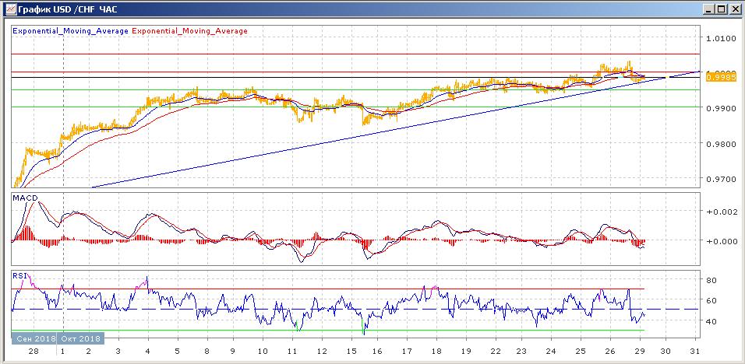Select the Окт 2018 month label

pos(79,339)
